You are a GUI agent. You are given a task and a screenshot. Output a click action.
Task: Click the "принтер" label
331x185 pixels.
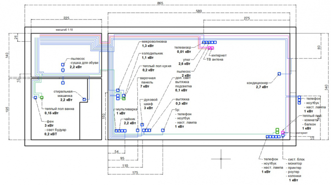(295, 168)
